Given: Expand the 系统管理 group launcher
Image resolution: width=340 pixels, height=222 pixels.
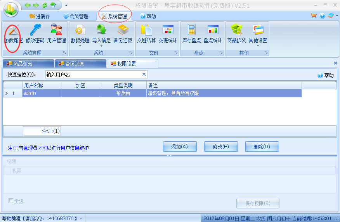Looking at the screenshot, I should pyautogui.click(x=64, y=53).
